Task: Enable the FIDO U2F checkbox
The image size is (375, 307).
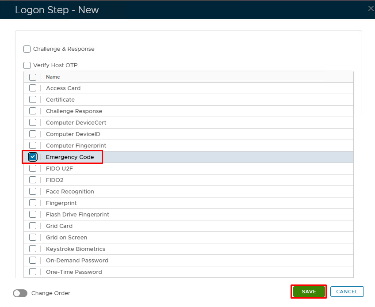Action: click(x=33, y=169)
